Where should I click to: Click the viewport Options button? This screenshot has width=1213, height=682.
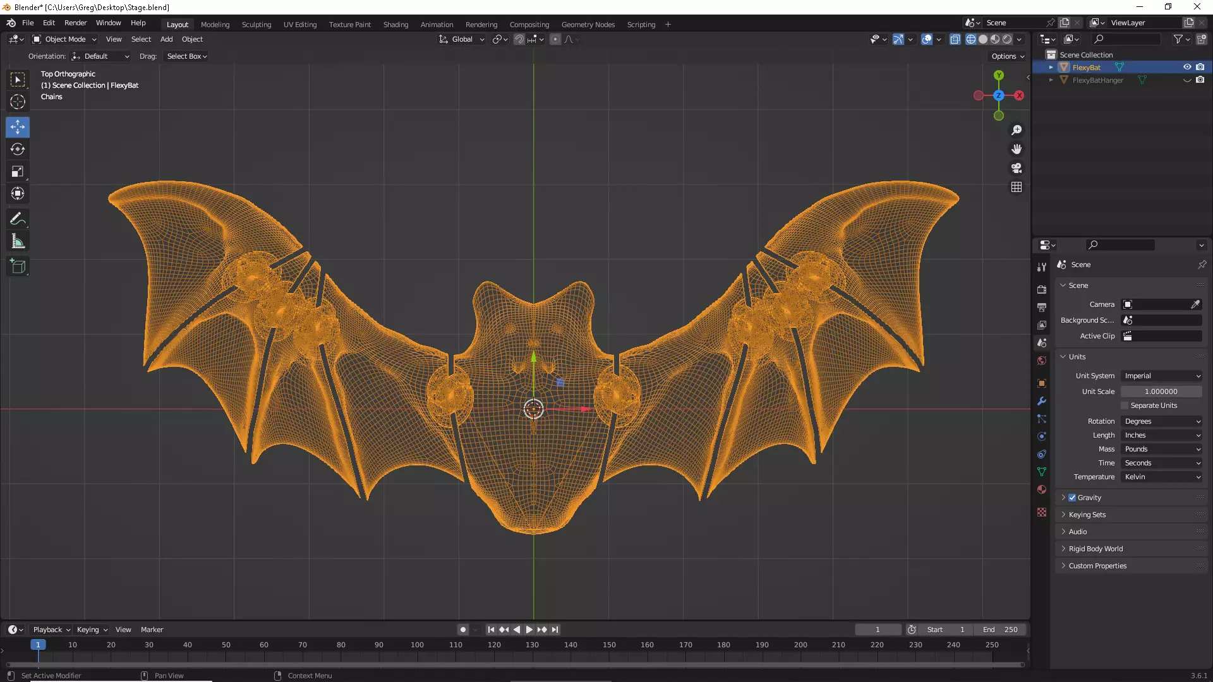(x=1008, y=56)
